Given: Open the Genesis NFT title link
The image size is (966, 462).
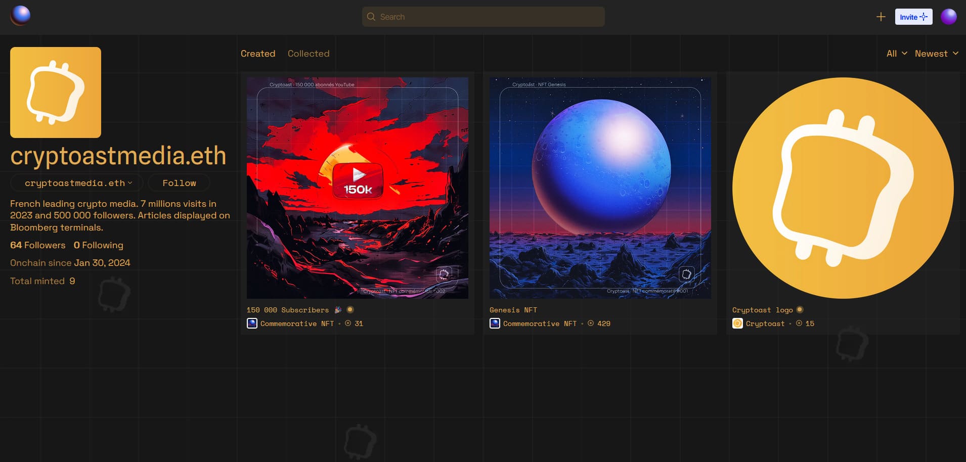Looking at the screenshot, I should 513,309.
